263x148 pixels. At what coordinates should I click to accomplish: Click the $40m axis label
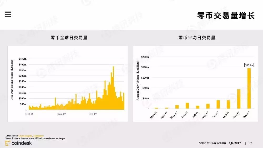point(146,99)
